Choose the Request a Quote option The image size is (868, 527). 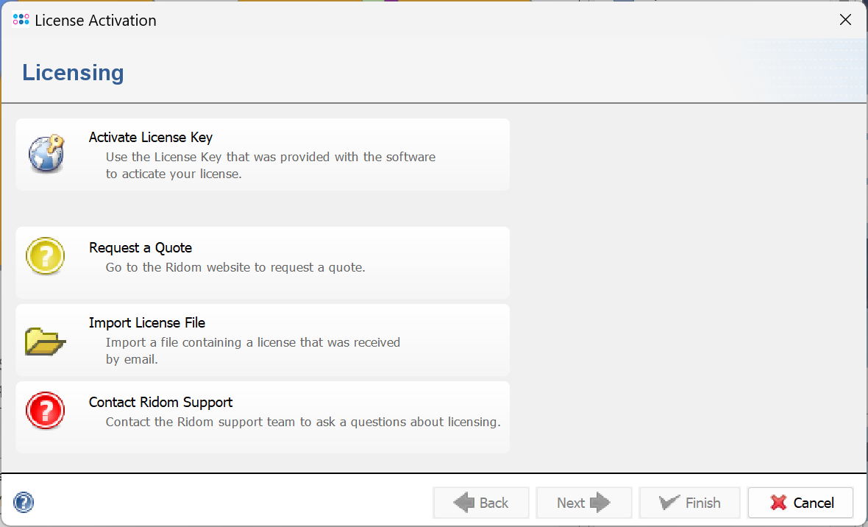point(263,263)
